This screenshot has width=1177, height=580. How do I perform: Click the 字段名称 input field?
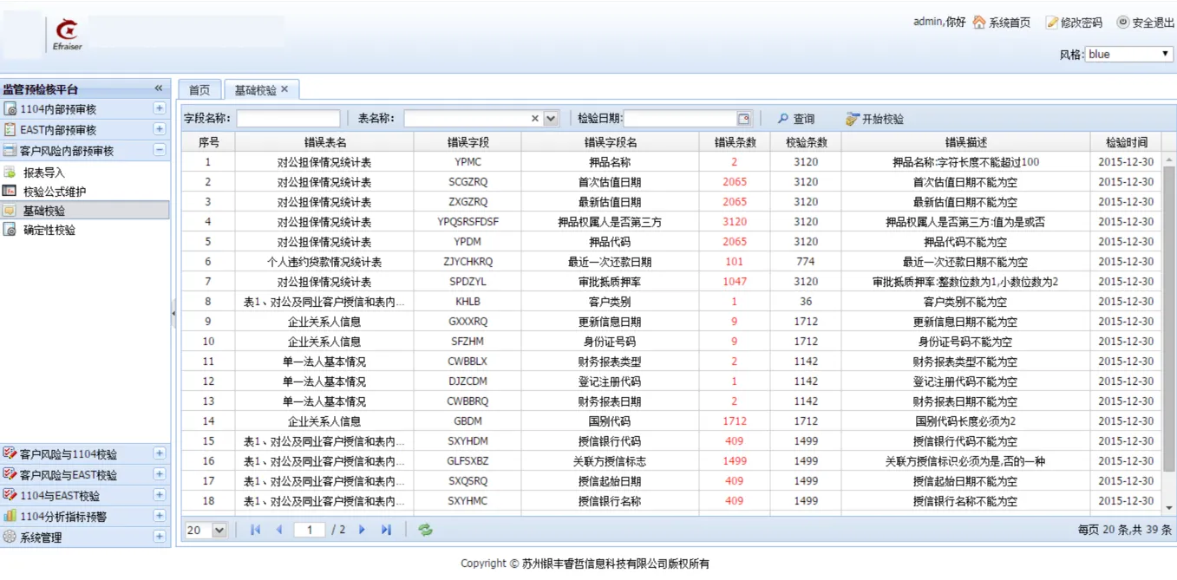point(288,119)
